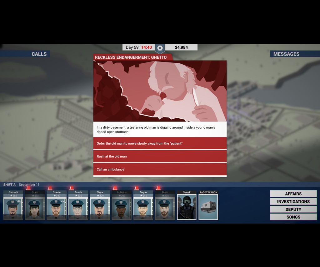
Task: Open the Songs menu
Action: tap(293, 217)
